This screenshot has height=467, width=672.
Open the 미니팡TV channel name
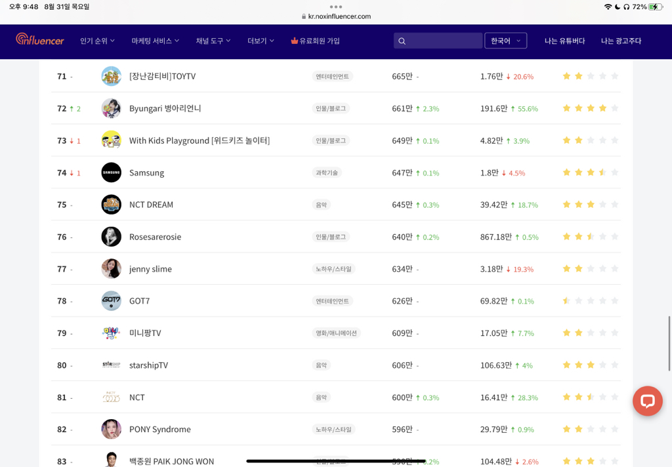(145, 333)
